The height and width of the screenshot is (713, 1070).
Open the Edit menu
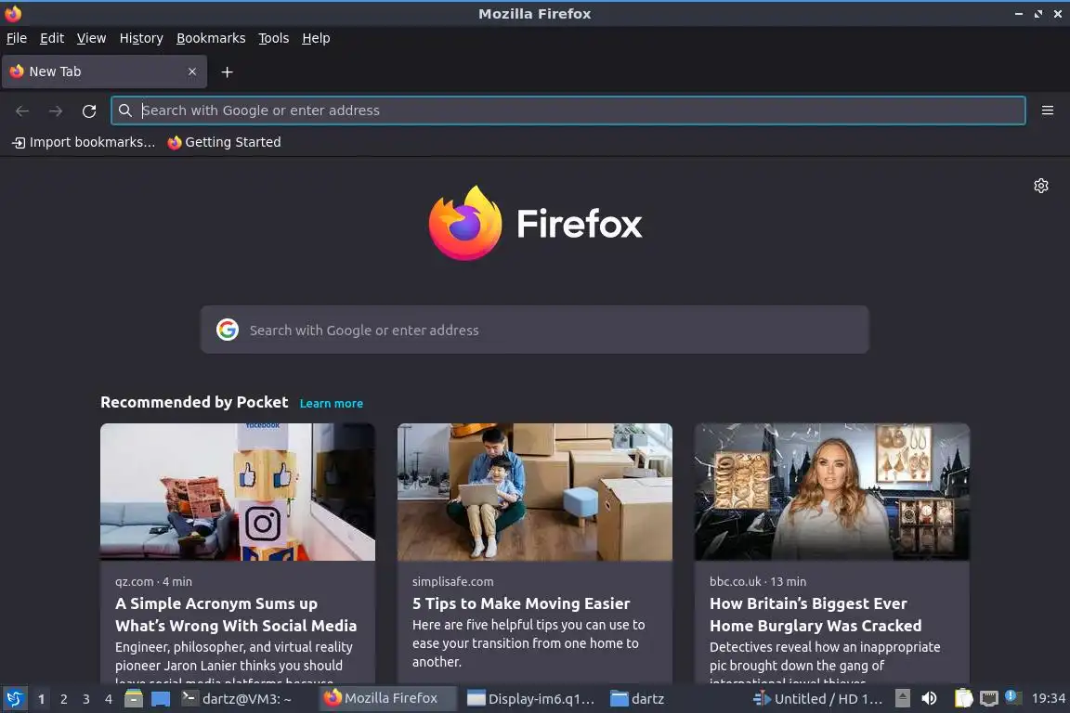pyautogui.click(x=52, y=38)
